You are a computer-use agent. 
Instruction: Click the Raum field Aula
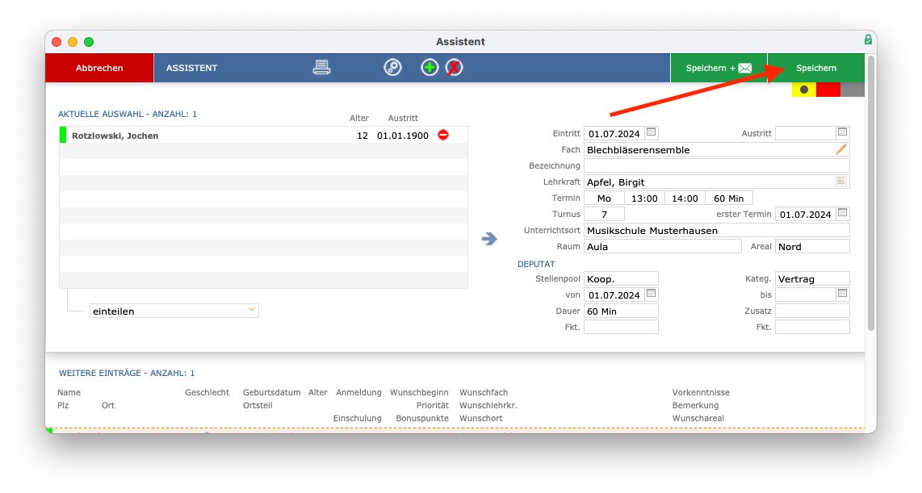663,246
